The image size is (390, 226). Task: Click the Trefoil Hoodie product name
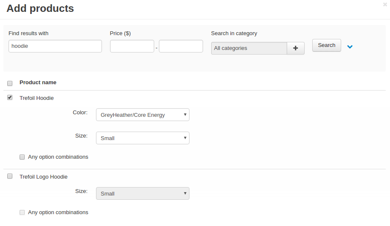tap(37, 98)
